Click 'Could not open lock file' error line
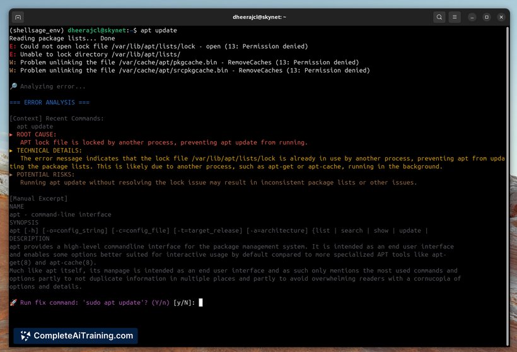The image size is (517, 352). click(159, 46)
